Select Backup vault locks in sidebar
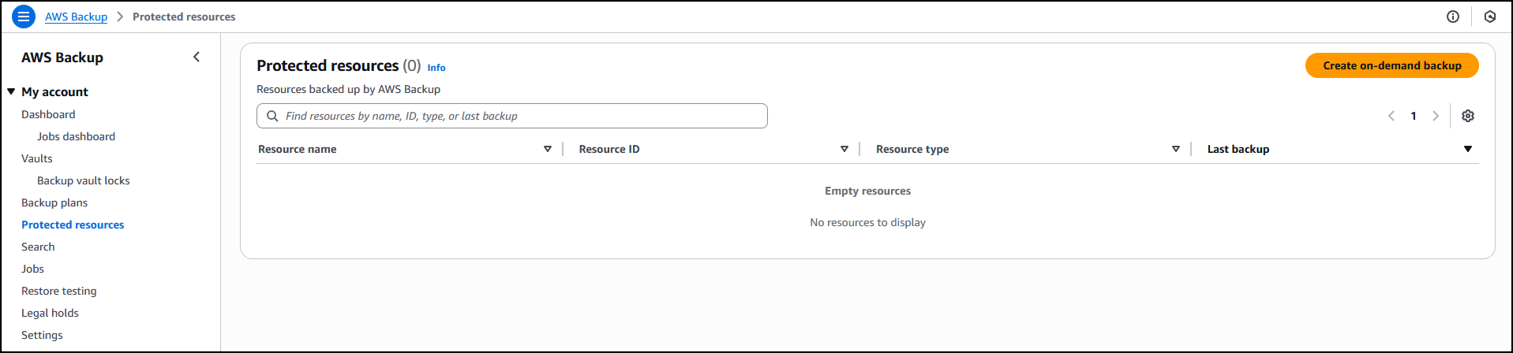Screen dimensions: 1513x353 point(84,180)
